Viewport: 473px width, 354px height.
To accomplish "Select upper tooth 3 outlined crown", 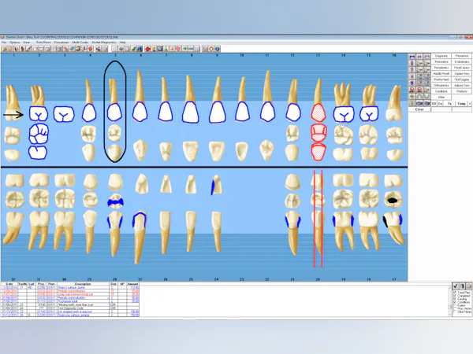I will (x=64, y=114).
